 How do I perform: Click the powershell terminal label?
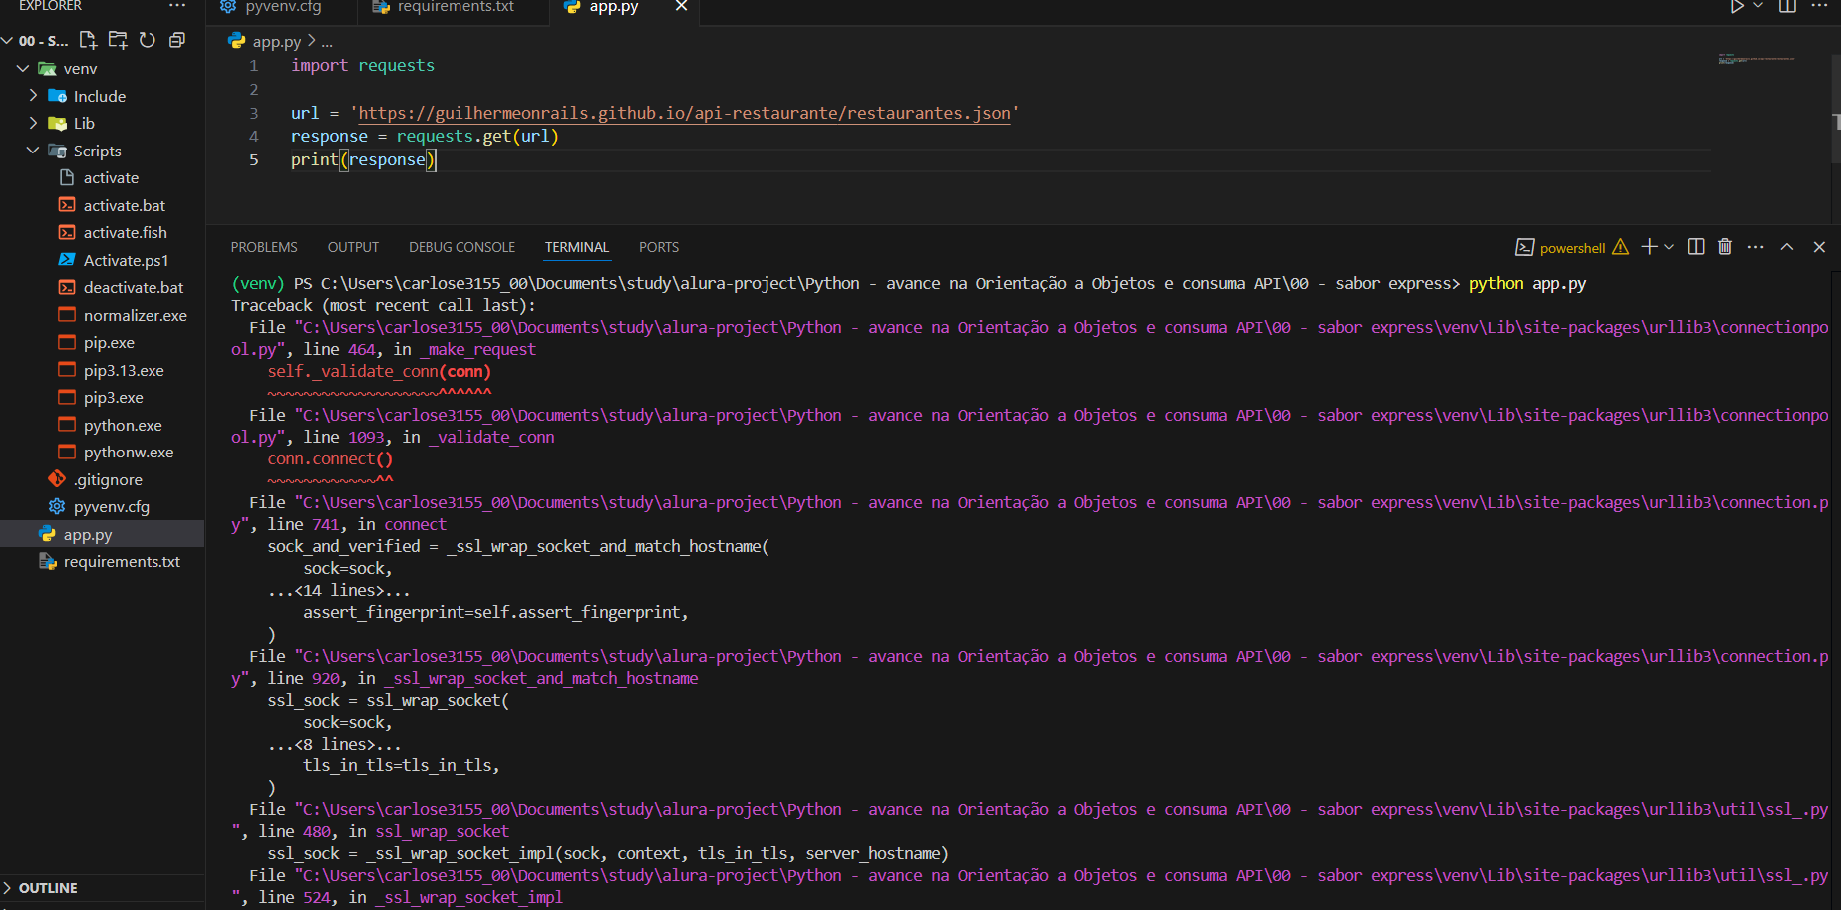click(1572, 248)
